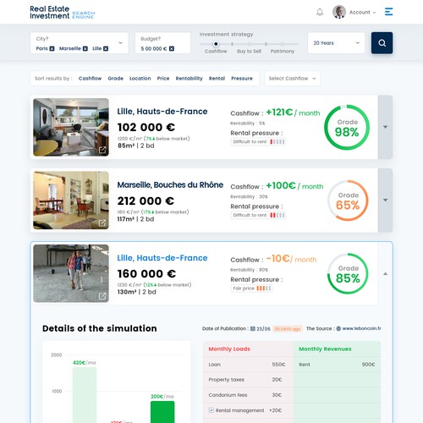Set strategy slider to Buy to Sell

pos(249,44)
